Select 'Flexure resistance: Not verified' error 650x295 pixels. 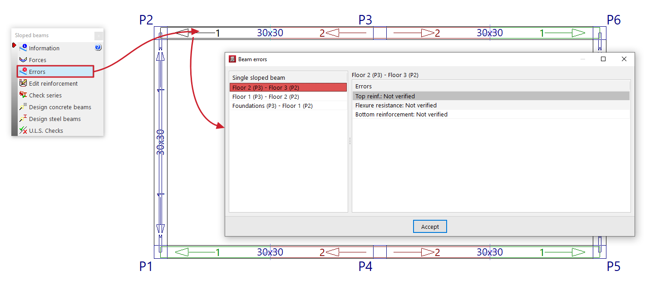491,105
